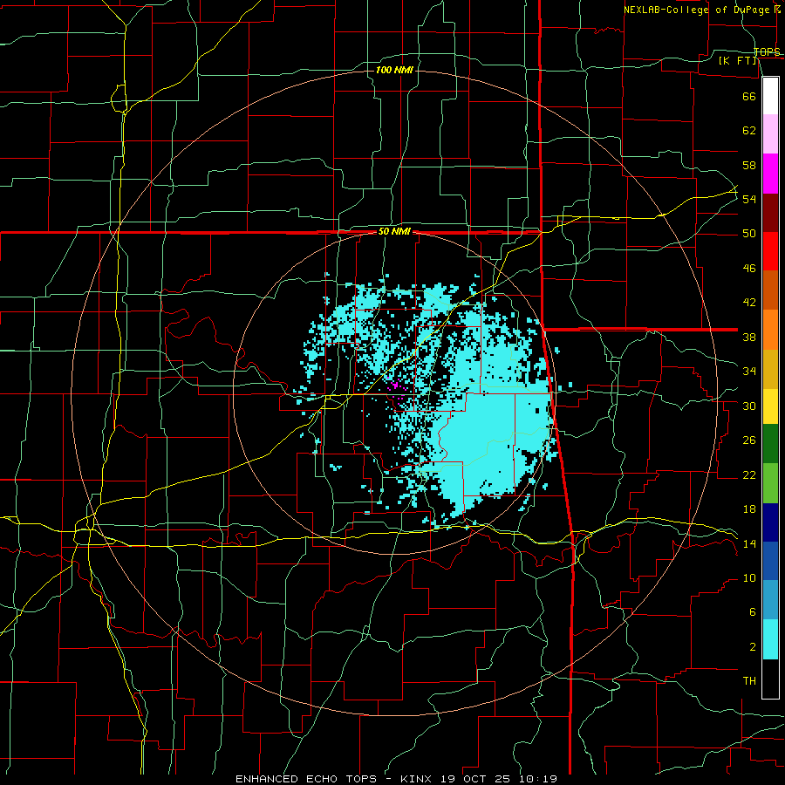
Task: Click the '30' legend value
Action: (x=749, y=406)
